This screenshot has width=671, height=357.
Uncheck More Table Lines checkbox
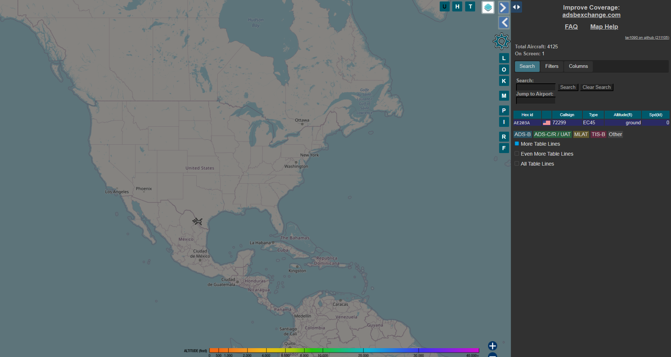click(517, 144)
